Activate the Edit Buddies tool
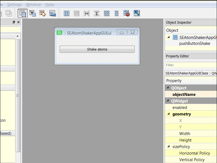 (42, 13)
